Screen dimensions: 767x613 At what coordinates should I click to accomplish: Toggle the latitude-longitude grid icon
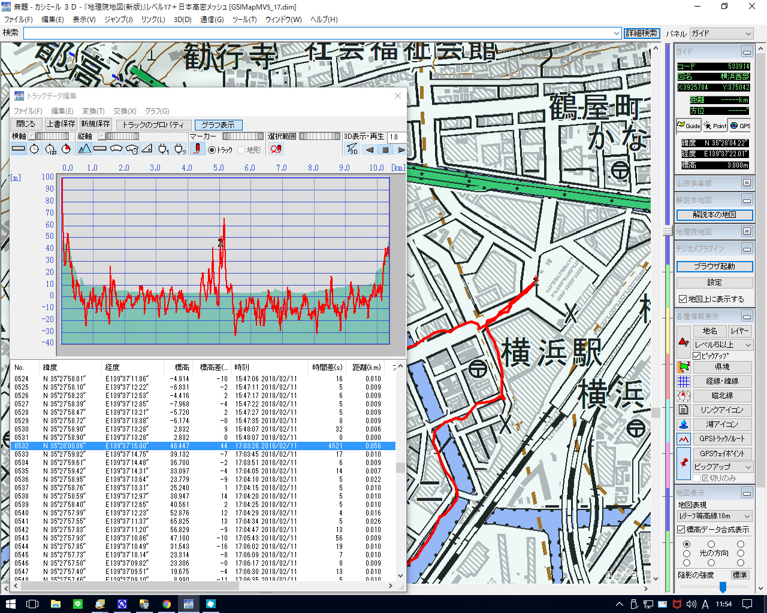(684, 381)
